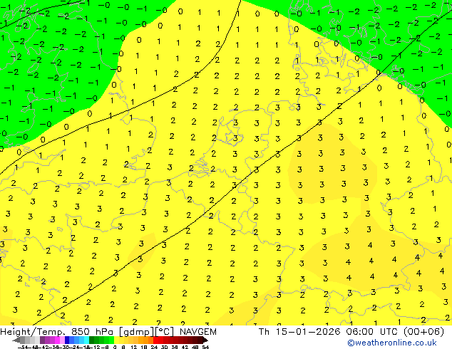
Task: Pick the bright yellow legend swatch at 0
Action: coord(116,340)
